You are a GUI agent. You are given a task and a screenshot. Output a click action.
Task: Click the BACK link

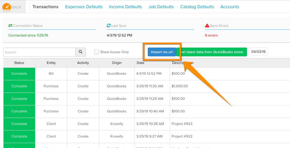tap(17, 7)
